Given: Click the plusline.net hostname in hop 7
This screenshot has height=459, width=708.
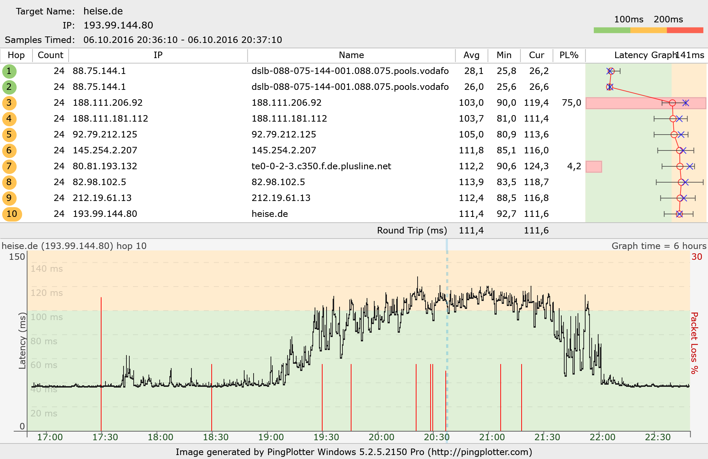Looking at the screenshot, I should [321, 166].
